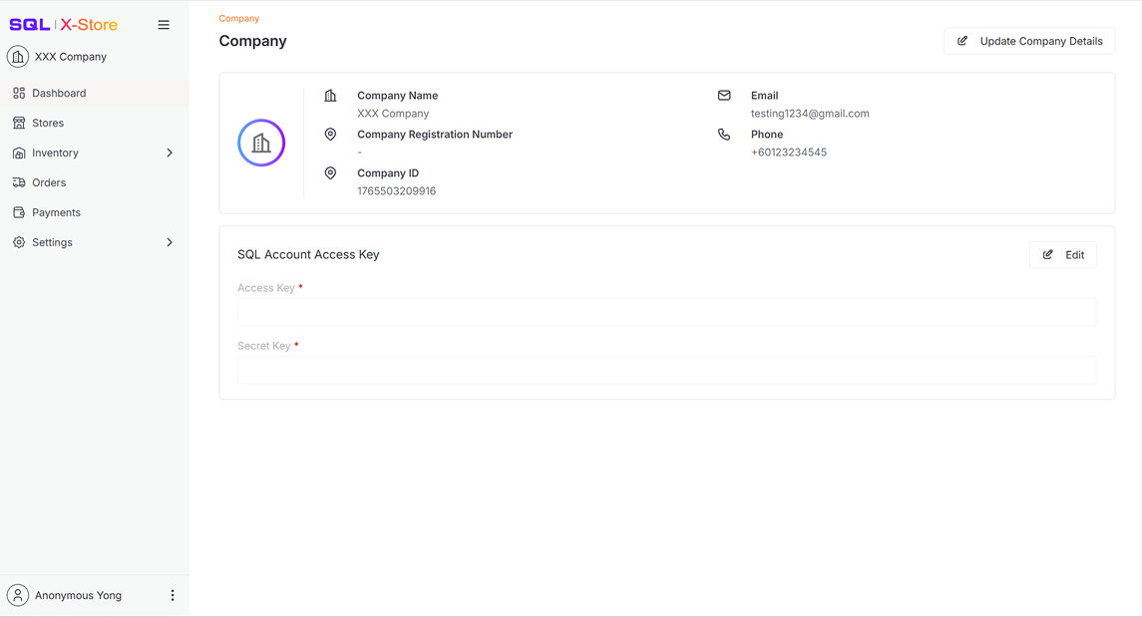Viewport: 1142px width, 617px height.
Task: Expand the Settings submenu chevron
Action: pos(170,242)
